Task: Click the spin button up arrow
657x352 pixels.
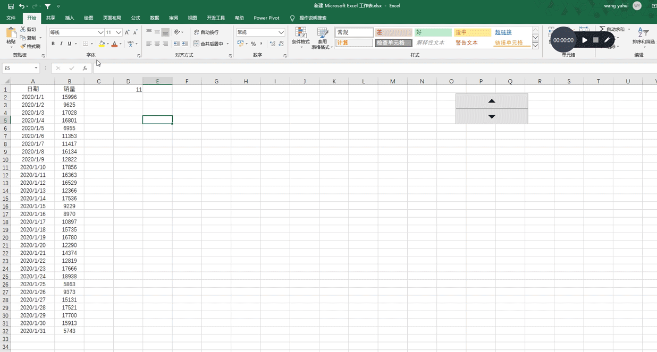Action: tap(492, 101)
